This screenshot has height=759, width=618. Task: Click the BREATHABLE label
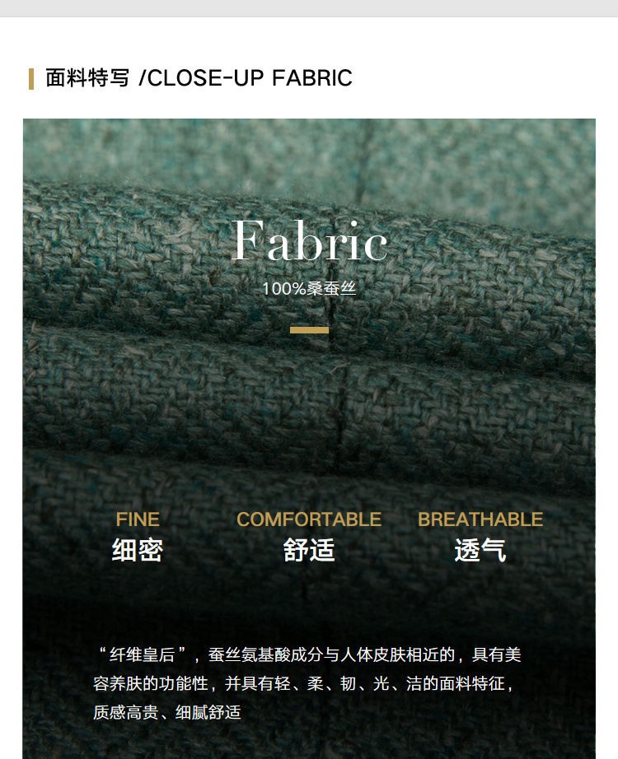pyautogui.click(x=480, y=519)
